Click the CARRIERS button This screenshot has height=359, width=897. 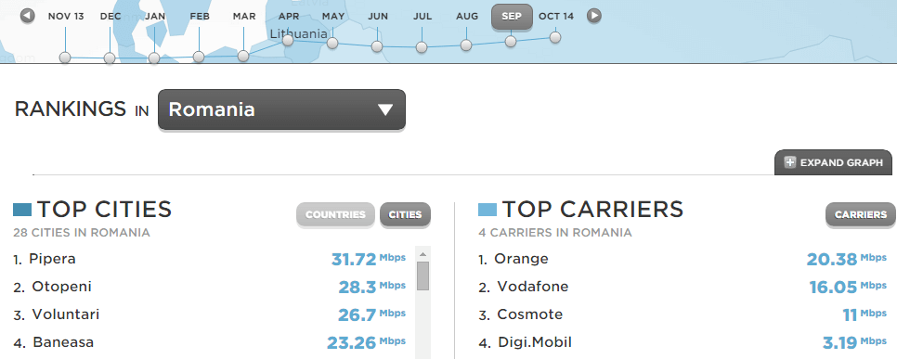click(x=861, y=215)
